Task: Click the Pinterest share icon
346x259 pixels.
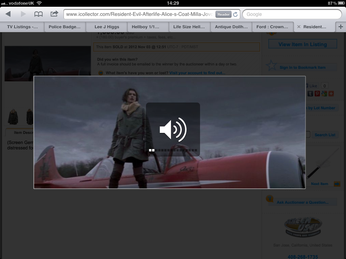Action: pyautogui.click(x=317, y=94)
